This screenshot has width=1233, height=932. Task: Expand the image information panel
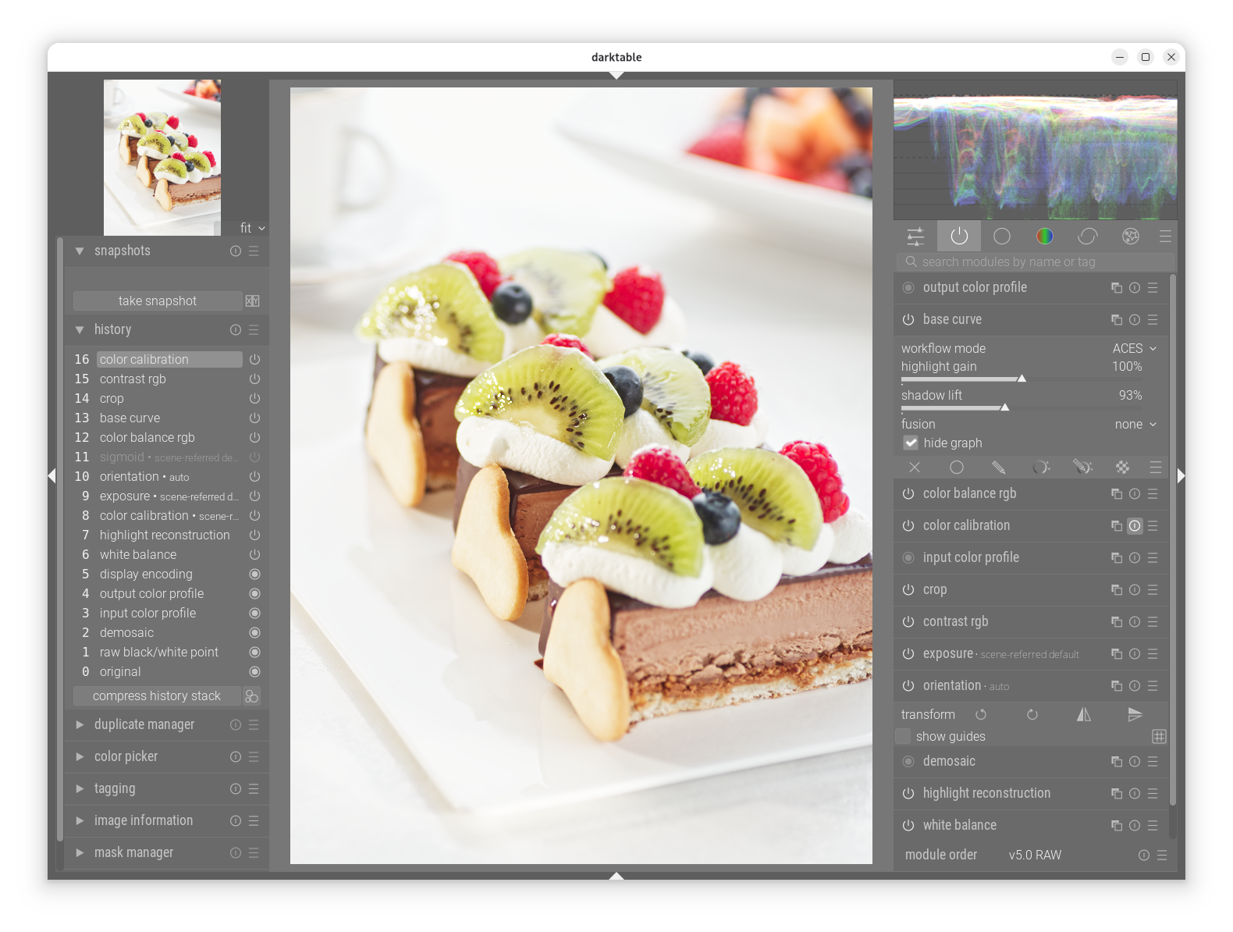80,821
